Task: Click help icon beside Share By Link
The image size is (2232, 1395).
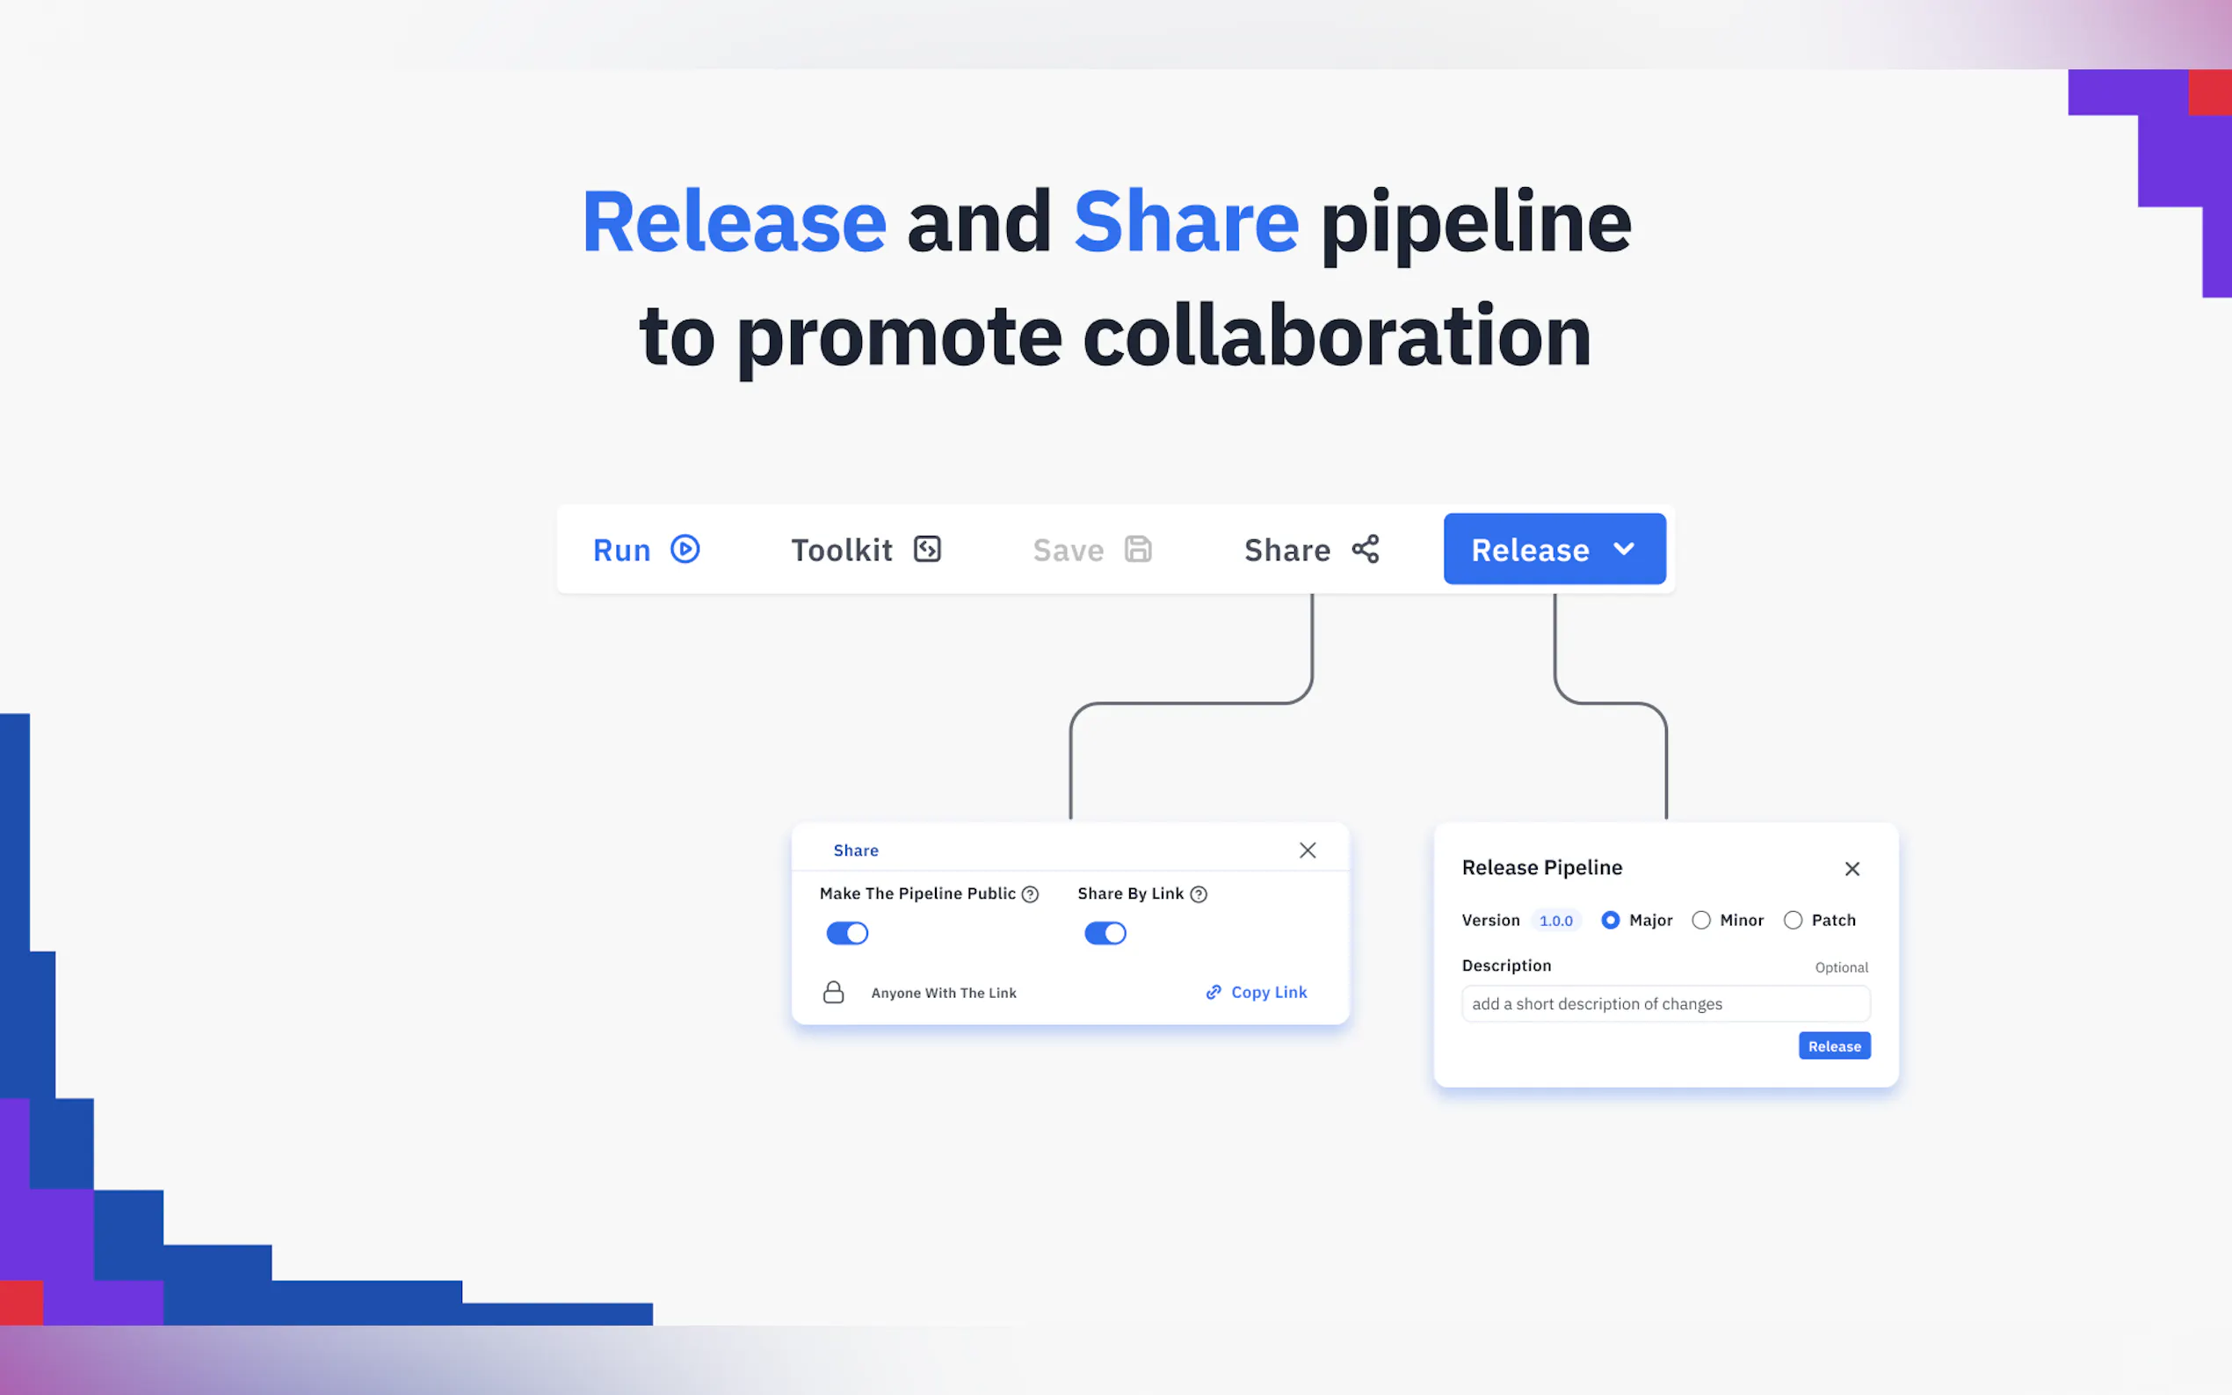Action: pyautogui.click(x=1198, y=894)
